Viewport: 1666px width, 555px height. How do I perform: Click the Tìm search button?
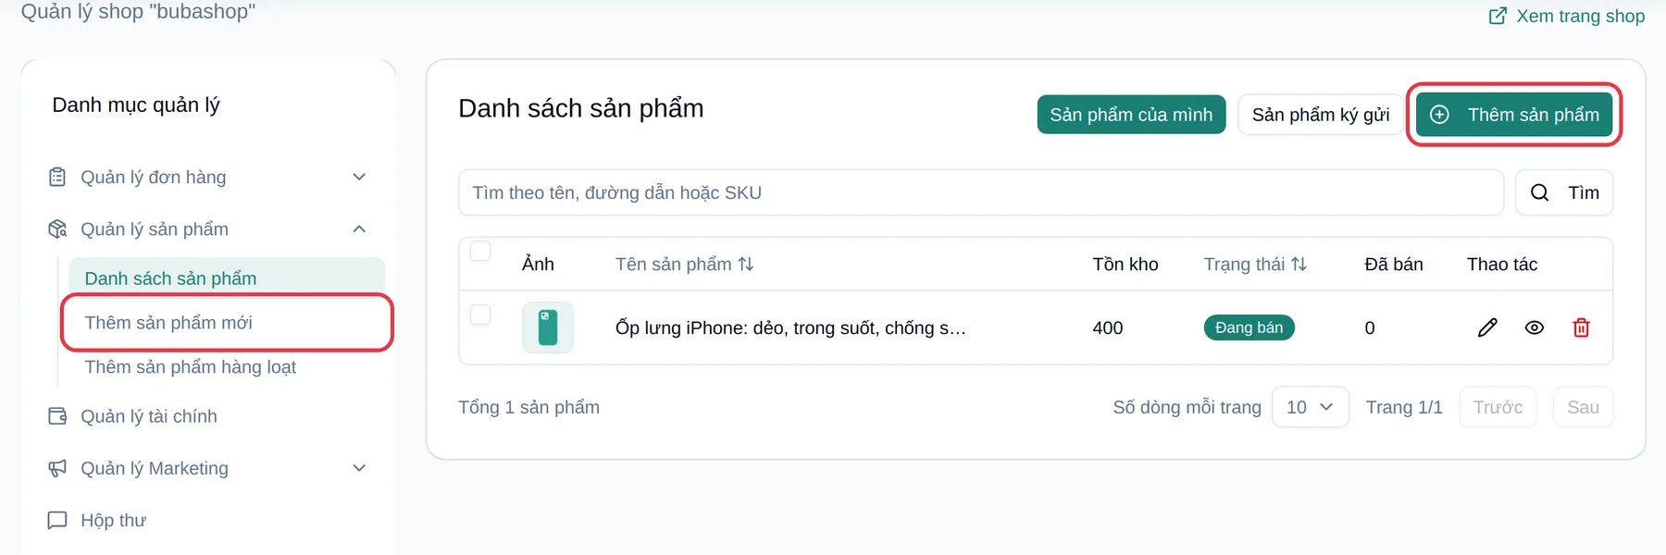[1564, 192]
